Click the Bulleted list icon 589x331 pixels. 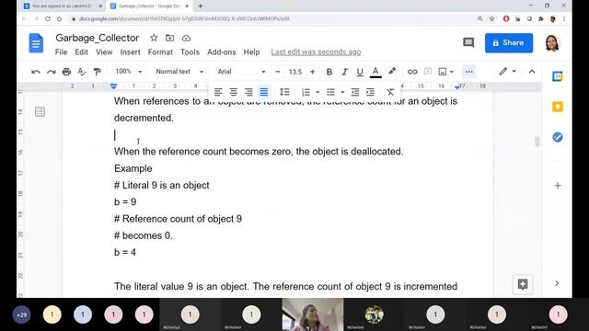pyautogui.click(x=330, y=92)
